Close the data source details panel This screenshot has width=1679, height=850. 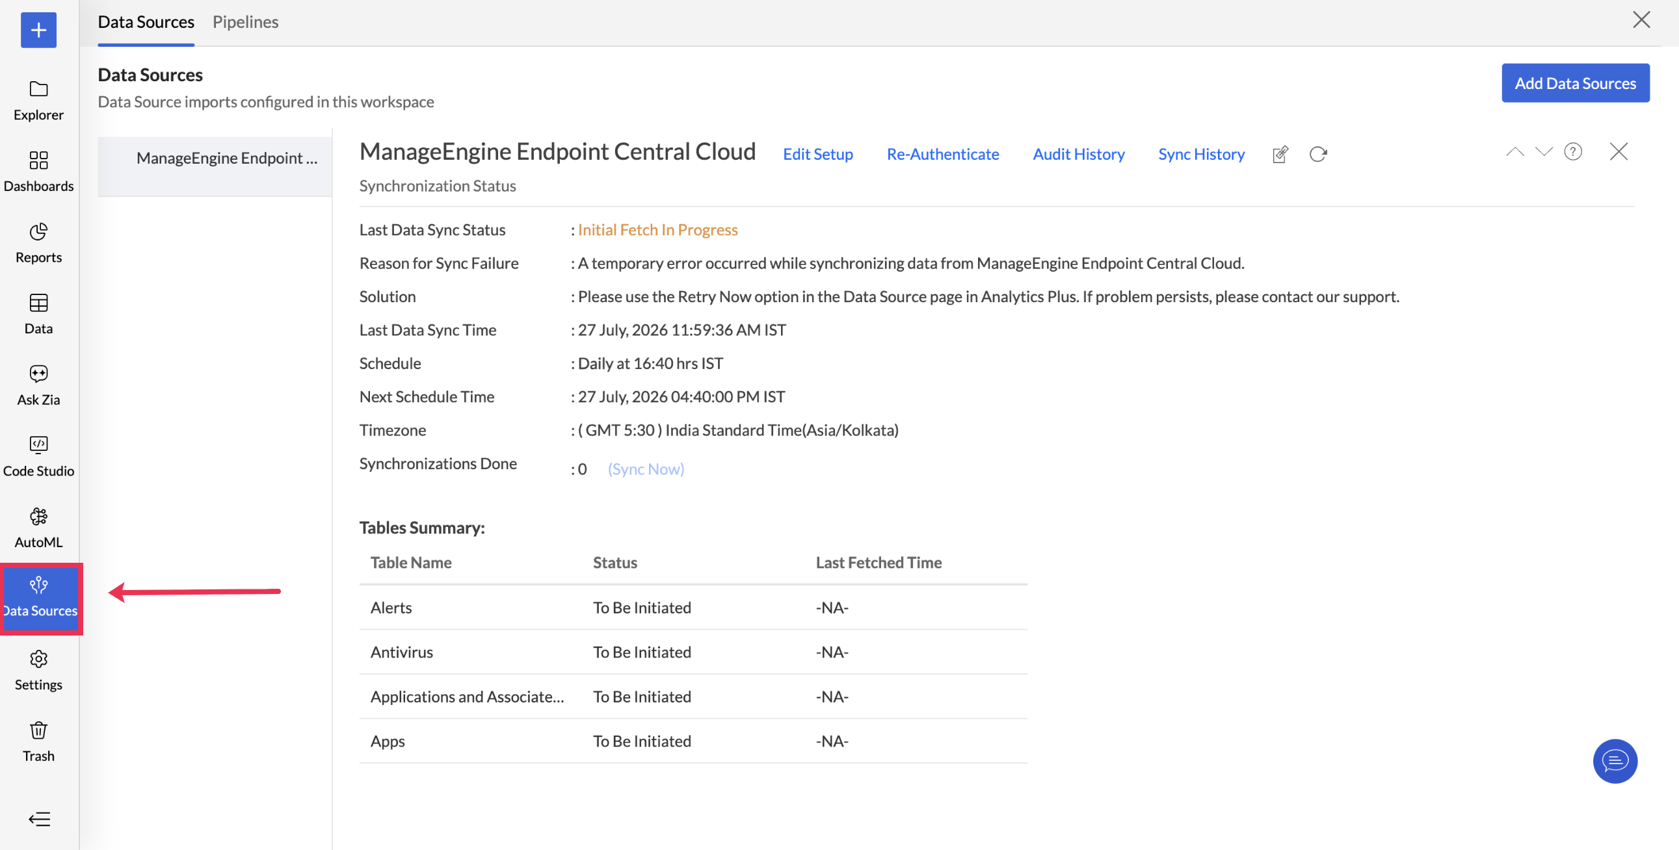pos(1619,152)
